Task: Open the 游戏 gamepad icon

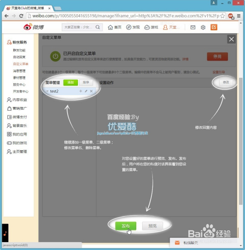Action: [x=147, y=27]
